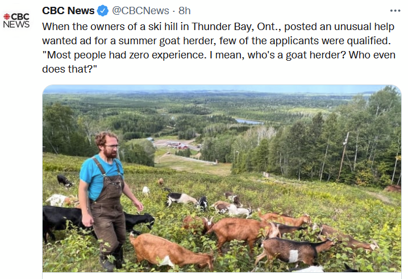Click the blue verified badge
408x279 pixels.
pyautogui.click(x=102, y=10)
